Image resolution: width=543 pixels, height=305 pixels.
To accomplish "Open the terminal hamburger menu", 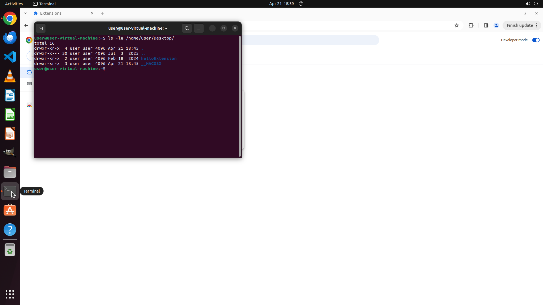I will point(199,28).
